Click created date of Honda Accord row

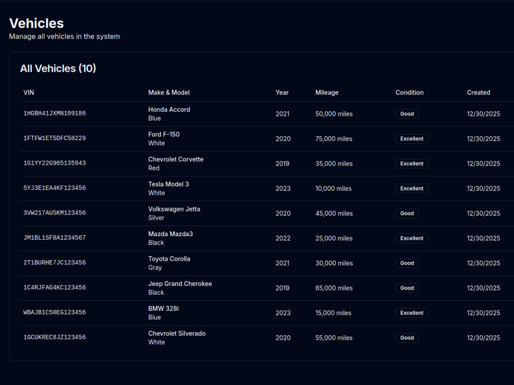coord(484,114)
